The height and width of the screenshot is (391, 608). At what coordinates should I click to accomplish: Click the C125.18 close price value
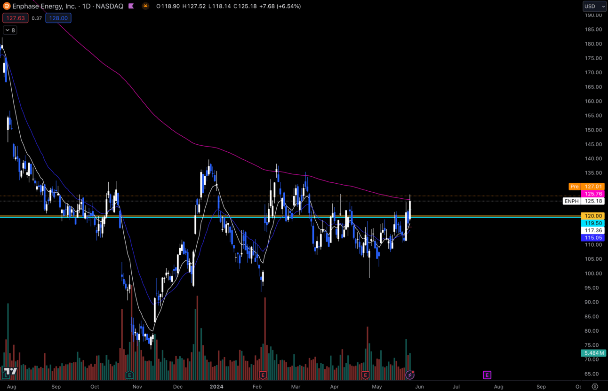click(x=245, y=6)
